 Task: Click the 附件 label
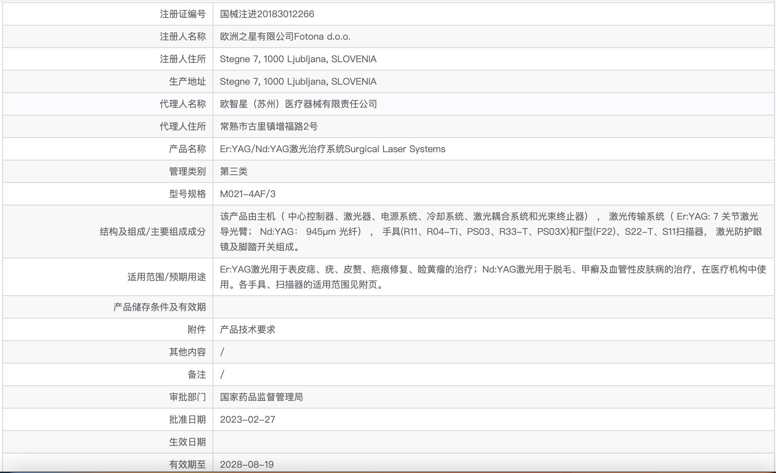196,329
